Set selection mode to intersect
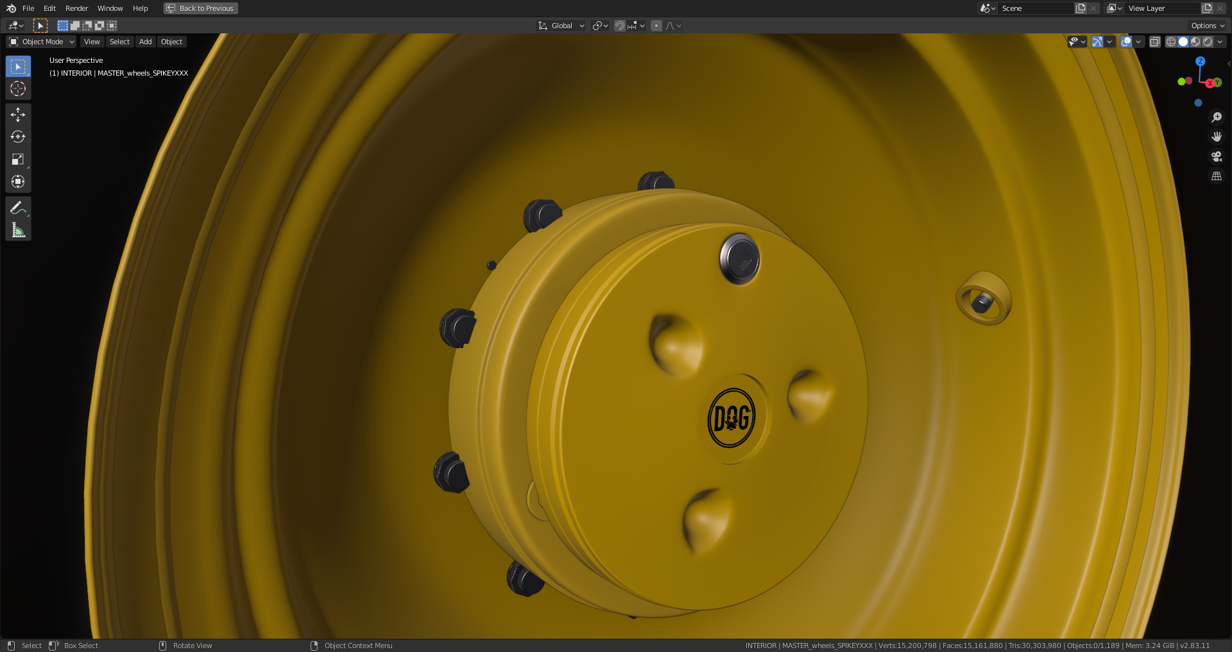This screenshot has width=1232, height=652. tap(112, 26)
